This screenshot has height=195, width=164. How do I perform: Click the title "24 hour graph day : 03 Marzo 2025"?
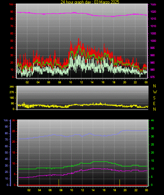90,2
